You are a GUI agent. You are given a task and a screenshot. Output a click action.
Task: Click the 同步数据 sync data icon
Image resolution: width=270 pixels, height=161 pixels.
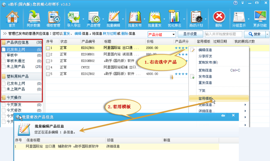coord(34,19)
